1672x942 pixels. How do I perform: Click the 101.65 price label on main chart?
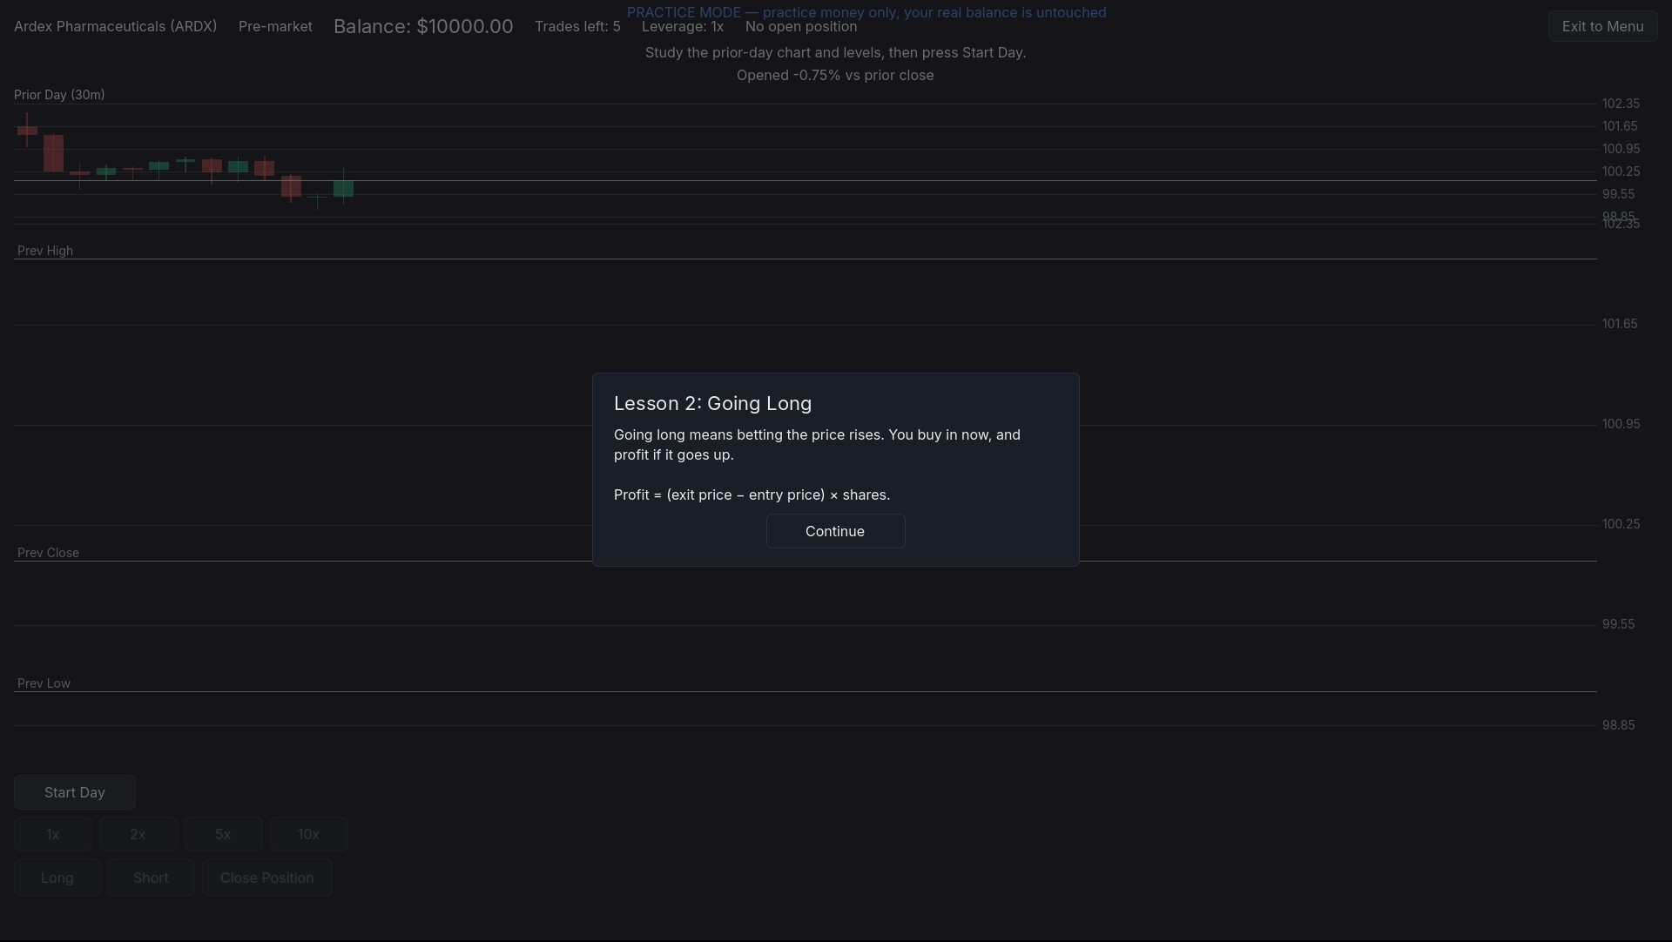point(1620,324)
